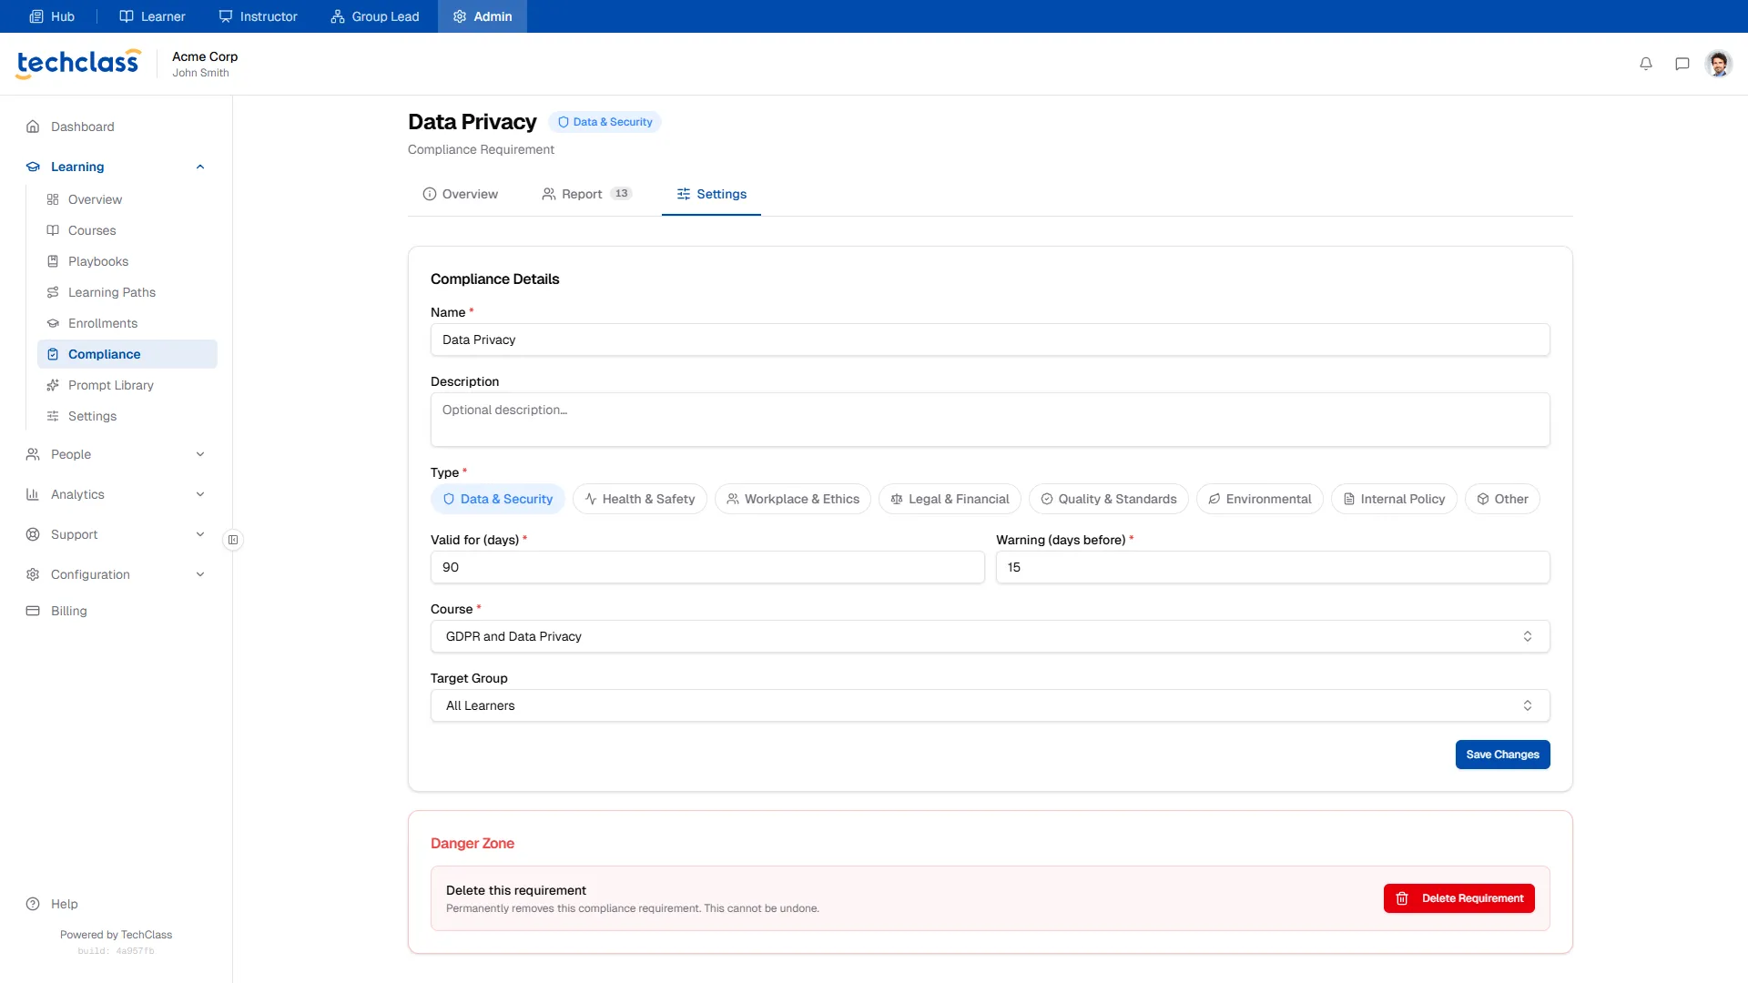Click Save Changes button
This screenshot has height=983, width=1748.
point(1502,755)
